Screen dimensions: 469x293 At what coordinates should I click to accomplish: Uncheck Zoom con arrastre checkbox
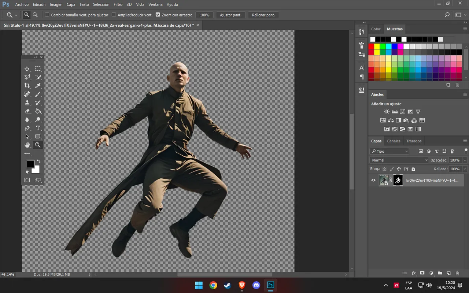(158, 15)
